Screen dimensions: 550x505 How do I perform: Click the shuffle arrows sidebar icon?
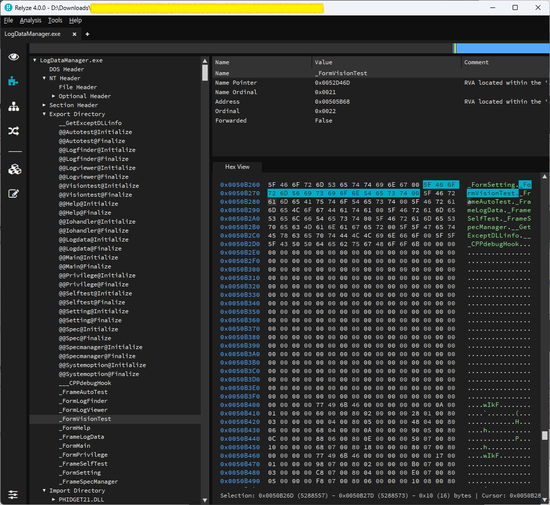pos(13,131)
